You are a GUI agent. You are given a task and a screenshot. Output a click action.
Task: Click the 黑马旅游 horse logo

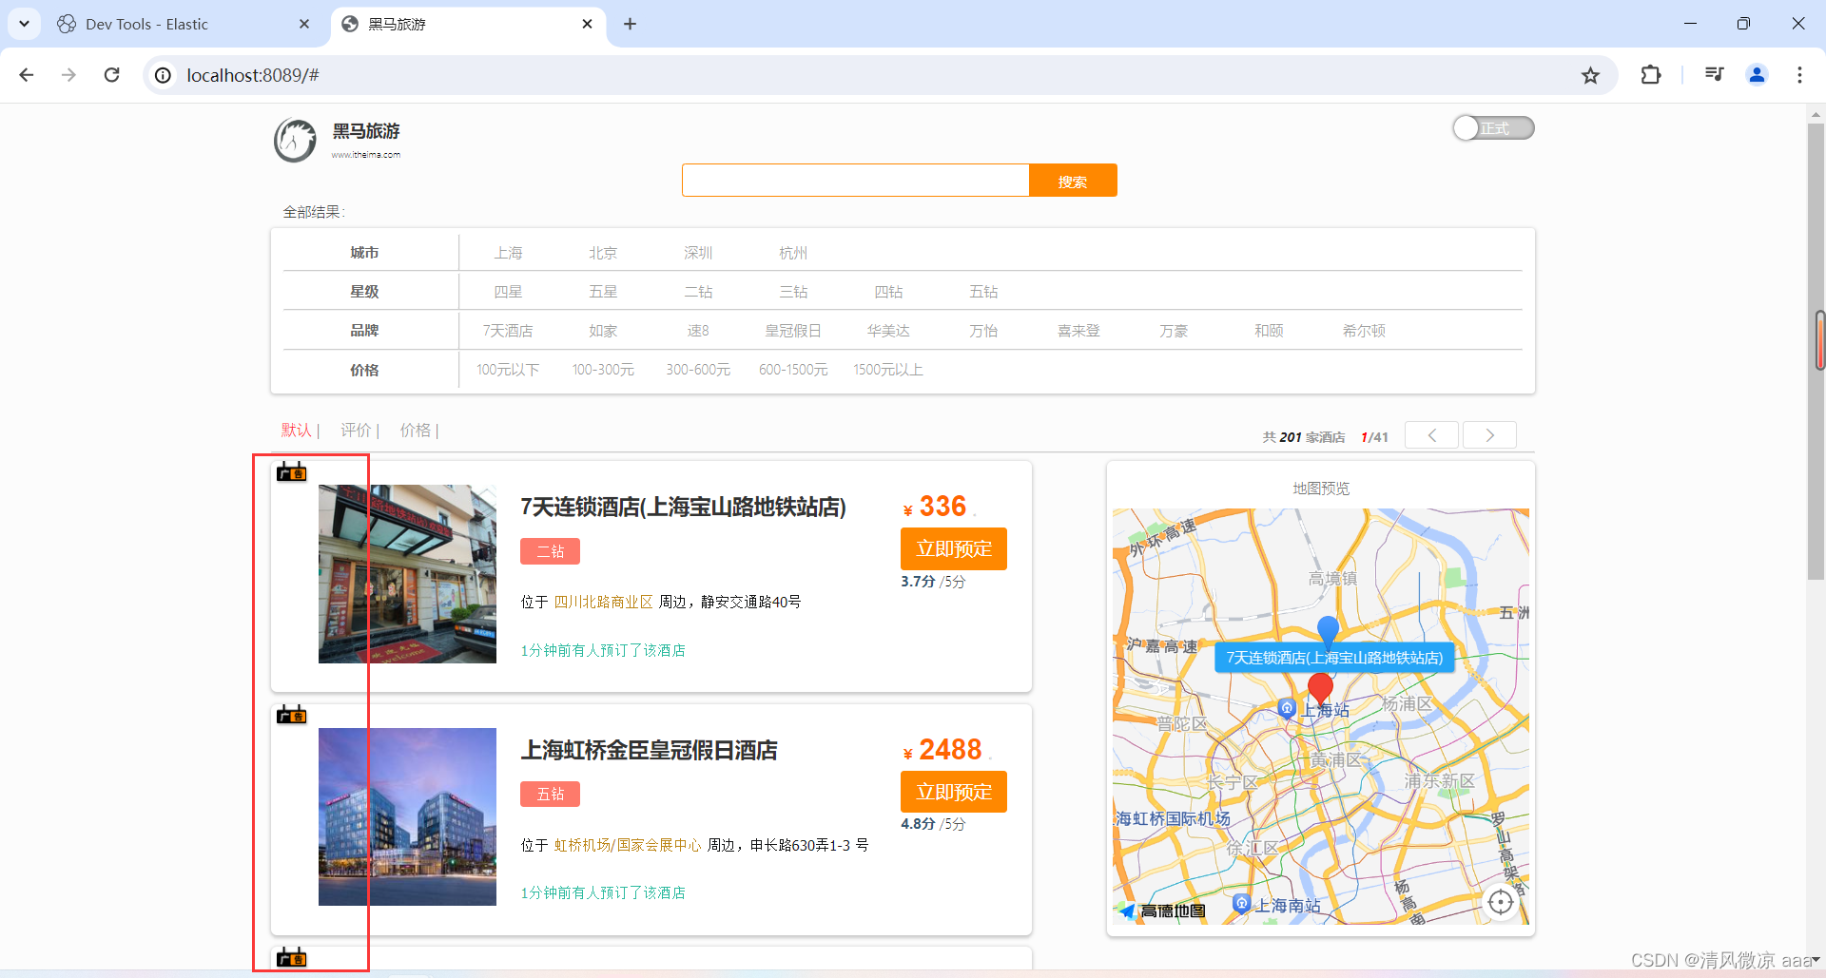click(295, 141)
